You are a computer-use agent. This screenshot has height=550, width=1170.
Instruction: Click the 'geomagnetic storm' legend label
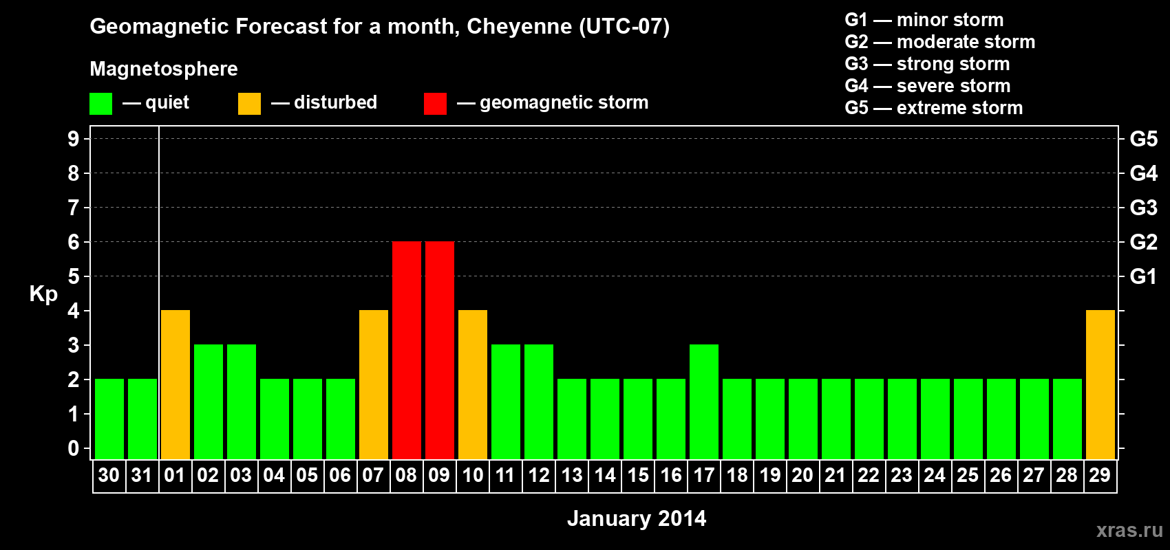pos(564,103)
